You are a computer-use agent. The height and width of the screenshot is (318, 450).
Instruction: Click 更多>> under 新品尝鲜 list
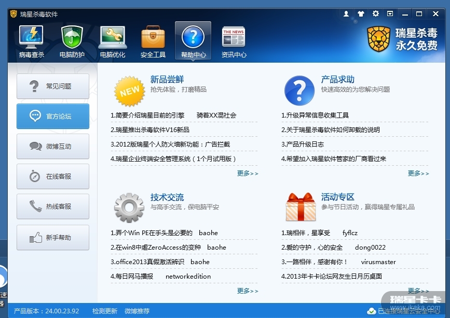click(248, 174)
